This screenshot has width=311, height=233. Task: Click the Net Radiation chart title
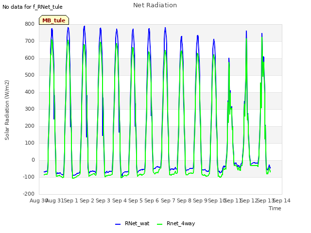(x=155, y=5)
